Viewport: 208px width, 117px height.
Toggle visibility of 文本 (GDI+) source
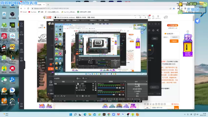pos(93,86)
